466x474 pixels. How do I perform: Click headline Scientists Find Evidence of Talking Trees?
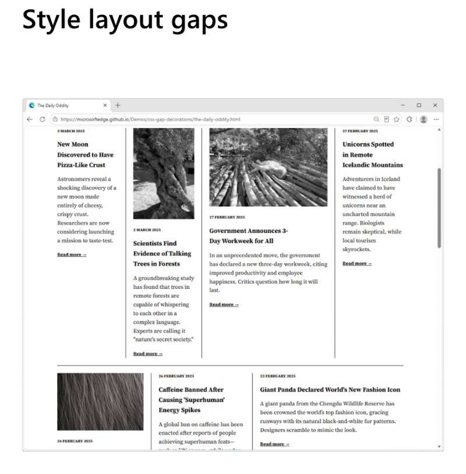(162, 253)
